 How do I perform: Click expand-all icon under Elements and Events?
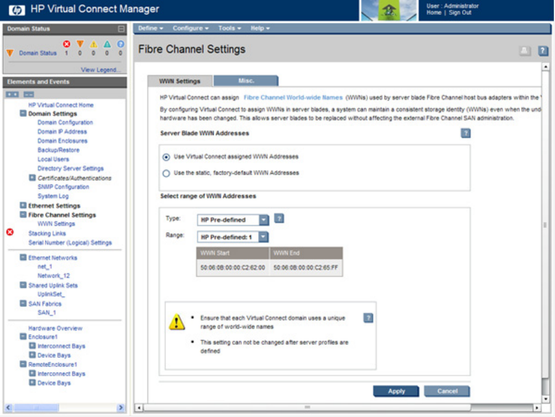click(x=12, y=94)
